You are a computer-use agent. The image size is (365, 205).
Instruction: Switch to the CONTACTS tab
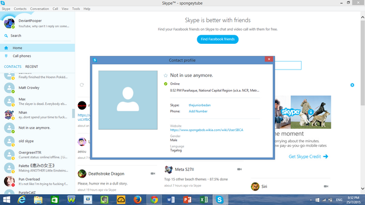click(13, 67)
